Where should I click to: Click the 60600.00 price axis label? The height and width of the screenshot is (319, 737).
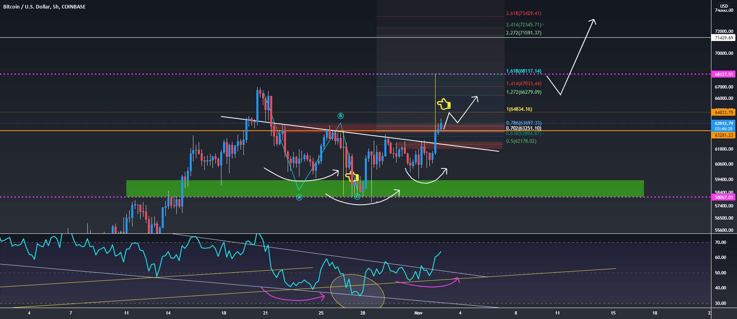point(724,164)
